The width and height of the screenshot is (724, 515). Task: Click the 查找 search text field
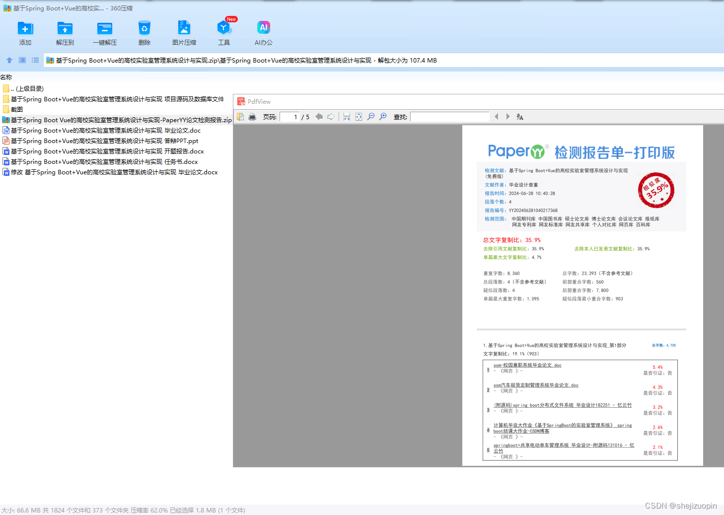click(x=450, y=117)
